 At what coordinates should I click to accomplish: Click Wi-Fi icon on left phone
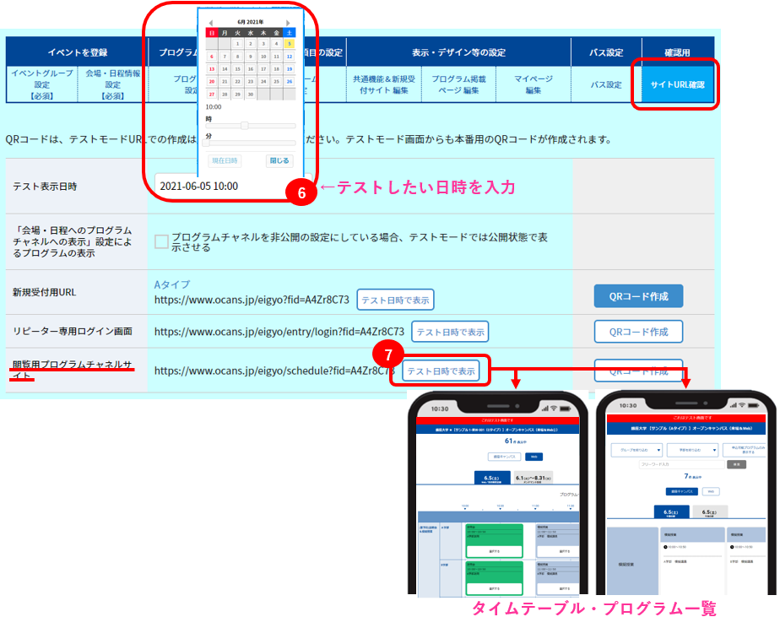[x=553, y=409]
